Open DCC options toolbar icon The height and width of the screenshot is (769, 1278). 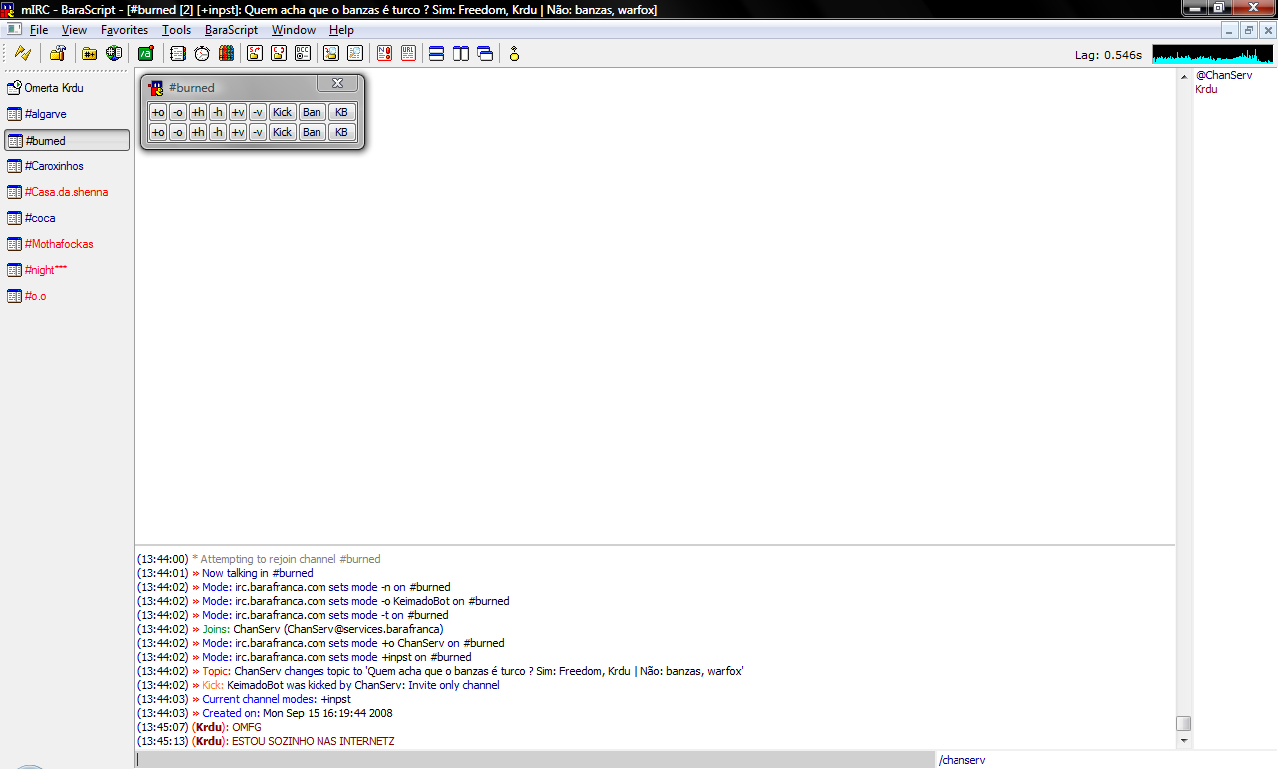pyautogui.click(x=303, y=54)
